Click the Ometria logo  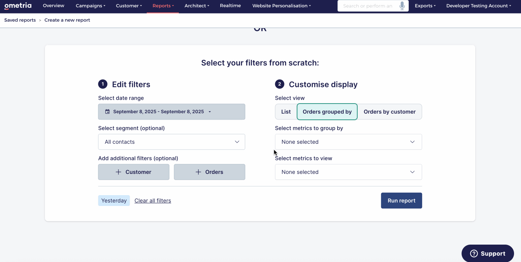17,5
